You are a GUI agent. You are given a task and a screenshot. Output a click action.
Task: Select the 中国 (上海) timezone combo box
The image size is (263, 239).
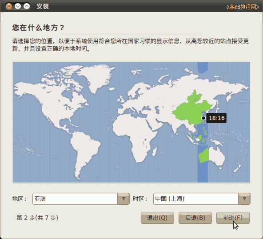(x=202, y=199)
